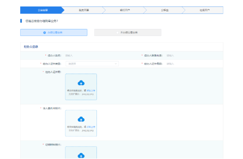The image size is (243, 159).
Task: Click the cloud upload icon for 法人委托书照片
Action: [x=81, y=119]
